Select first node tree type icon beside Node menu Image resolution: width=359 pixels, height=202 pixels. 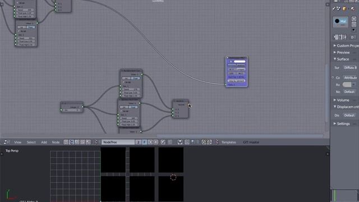click(66, 142)
